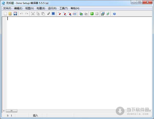Open the 视图(V) menu

[x=30, y=8]
